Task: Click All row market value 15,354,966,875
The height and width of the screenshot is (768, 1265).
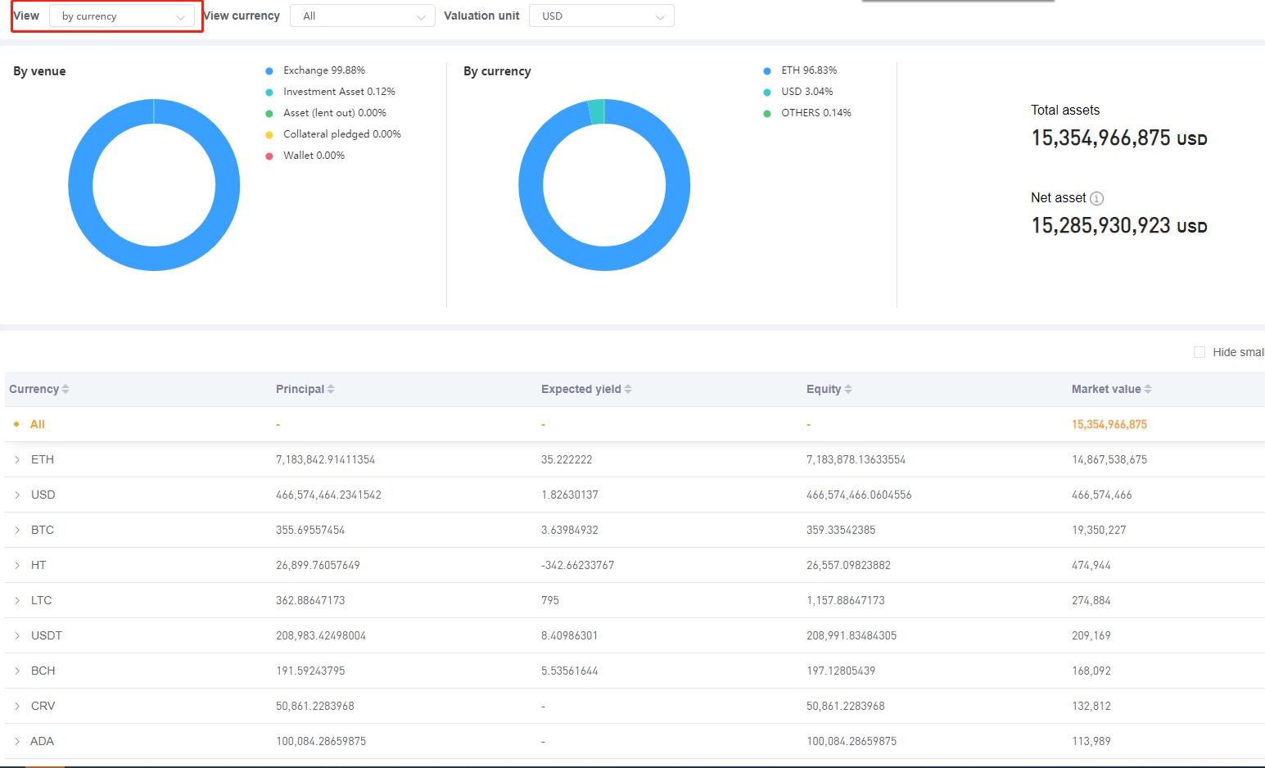Action: coord(1109,424)
